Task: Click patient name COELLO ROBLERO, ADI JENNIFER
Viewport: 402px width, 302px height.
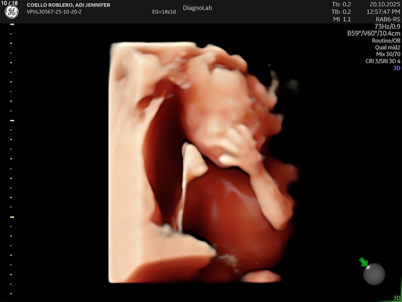Action: tap(69, 5)
